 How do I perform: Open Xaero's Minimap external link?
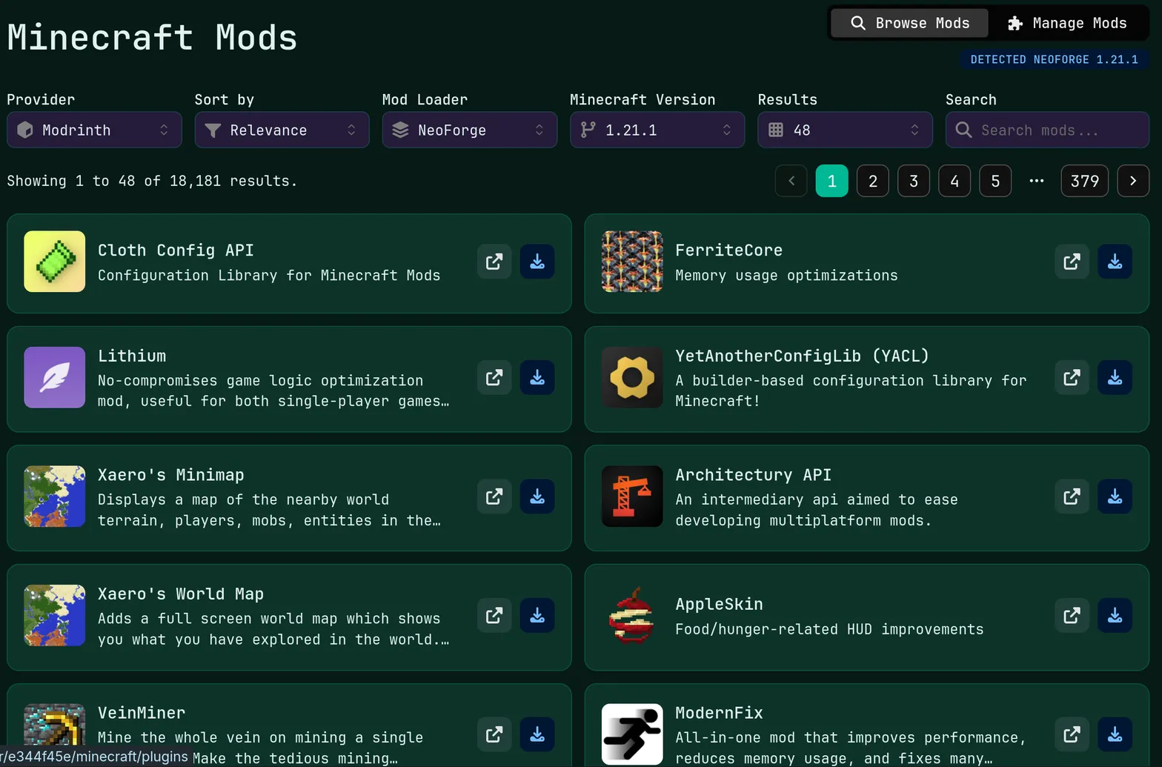[494, 497]
